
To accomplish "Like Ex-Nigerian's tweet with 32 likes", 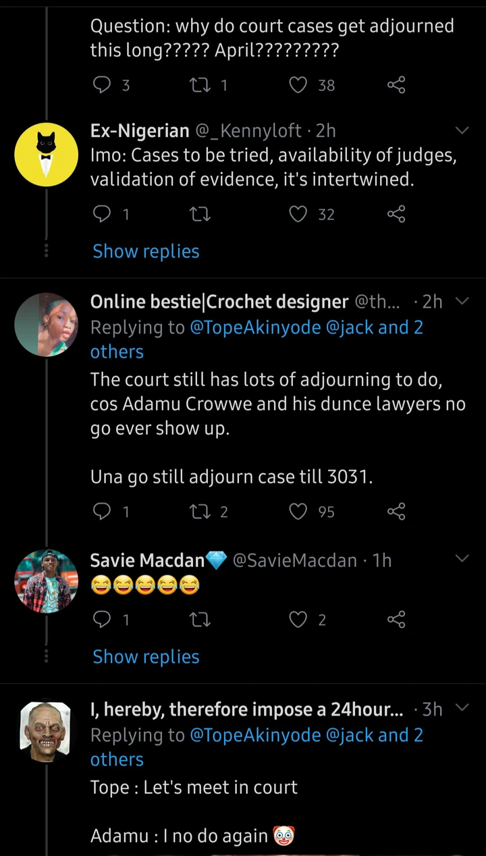I will (298, 214).
